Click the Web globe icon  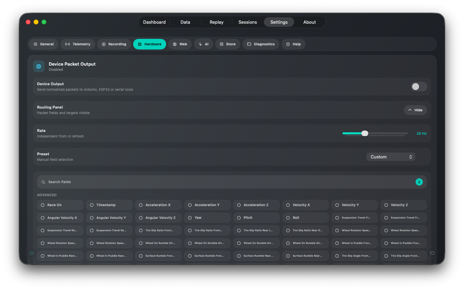175,44
